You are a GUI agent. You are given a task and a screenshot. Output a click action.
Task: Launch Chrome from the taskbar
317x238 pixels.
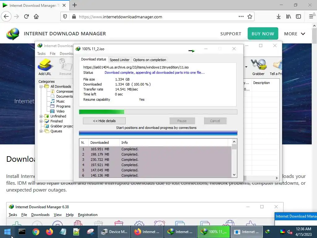pyautogui.click(x=36, y=232)
